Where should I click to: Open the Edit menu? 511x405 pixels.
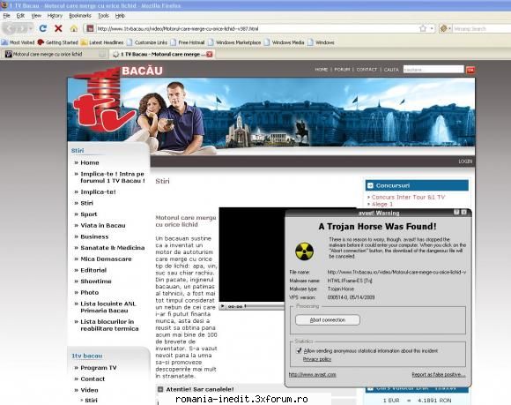click(x=20, y=15)
